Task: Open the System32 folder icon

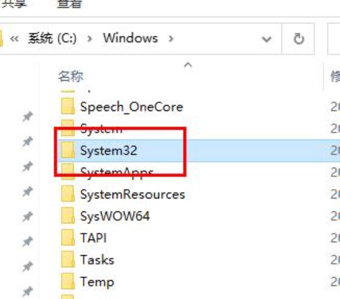Action: point(68,150)
